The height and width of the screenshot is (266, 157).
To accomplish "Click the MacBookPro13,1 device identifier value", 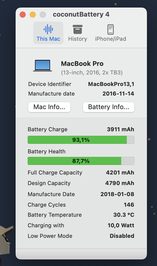I will click(x=111, y=84).
